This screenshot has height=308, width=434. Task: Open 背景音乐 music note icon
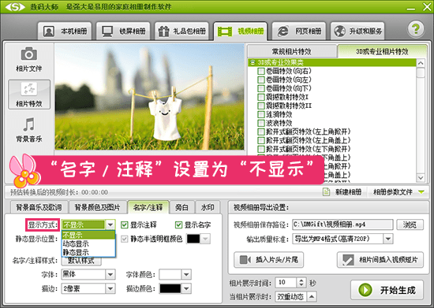coord(28,130)
